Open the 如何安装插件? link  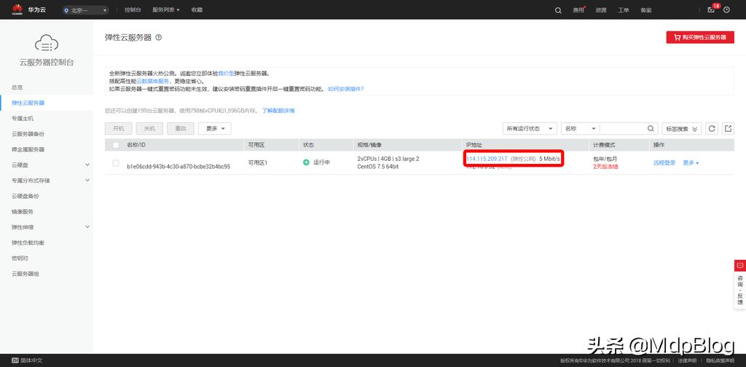pos(346,89)
